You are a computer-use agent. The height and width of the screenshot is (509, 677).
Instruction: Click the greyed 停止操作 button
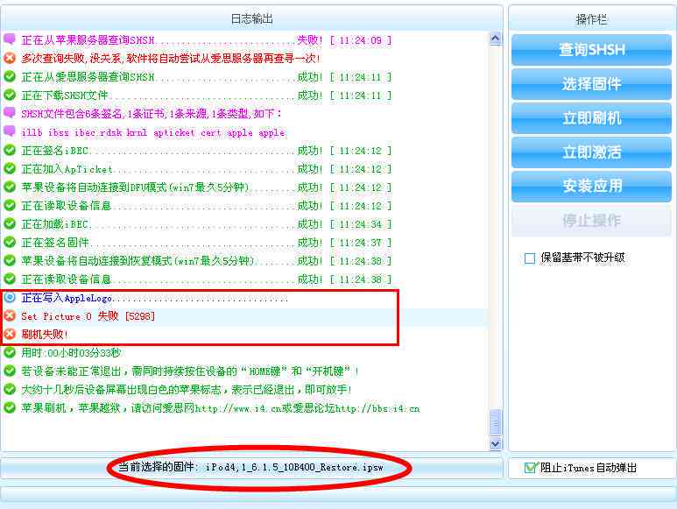pyautogui.click(x=591, y=221)
